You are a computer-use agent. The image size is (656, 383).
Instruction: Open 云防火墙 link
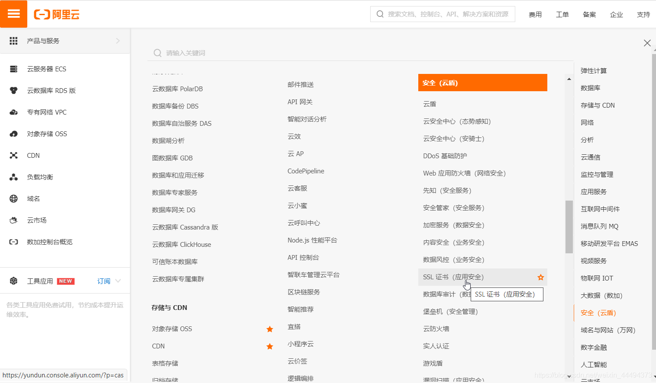pyautogui.click(x=436, y=329)
